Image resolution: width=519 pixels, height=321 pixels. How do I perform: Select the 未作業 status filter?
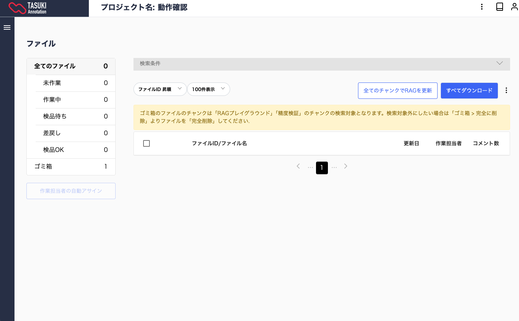(75, 83)
